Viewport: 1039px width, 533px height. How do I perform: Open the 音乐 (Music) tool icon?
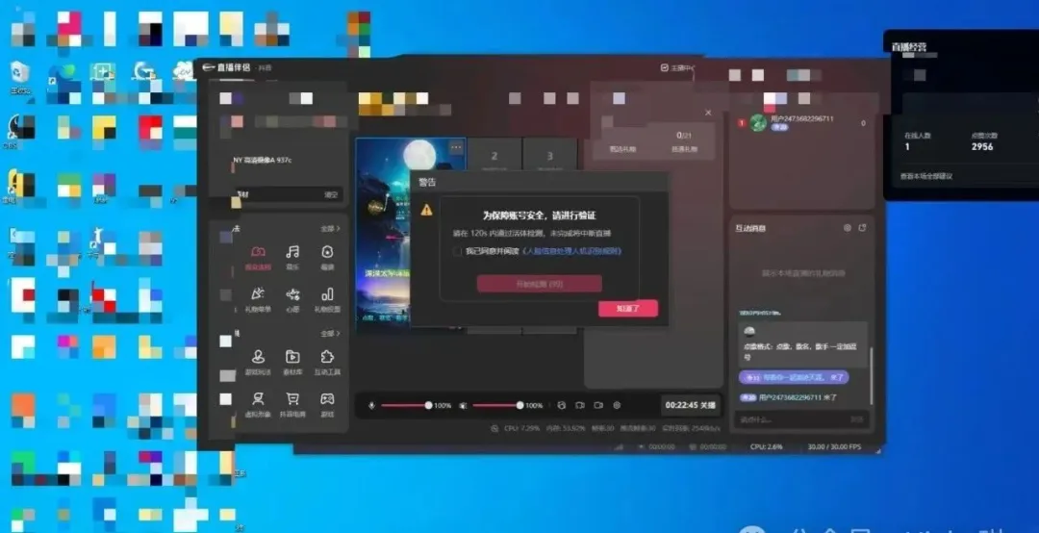click(292, 252)
